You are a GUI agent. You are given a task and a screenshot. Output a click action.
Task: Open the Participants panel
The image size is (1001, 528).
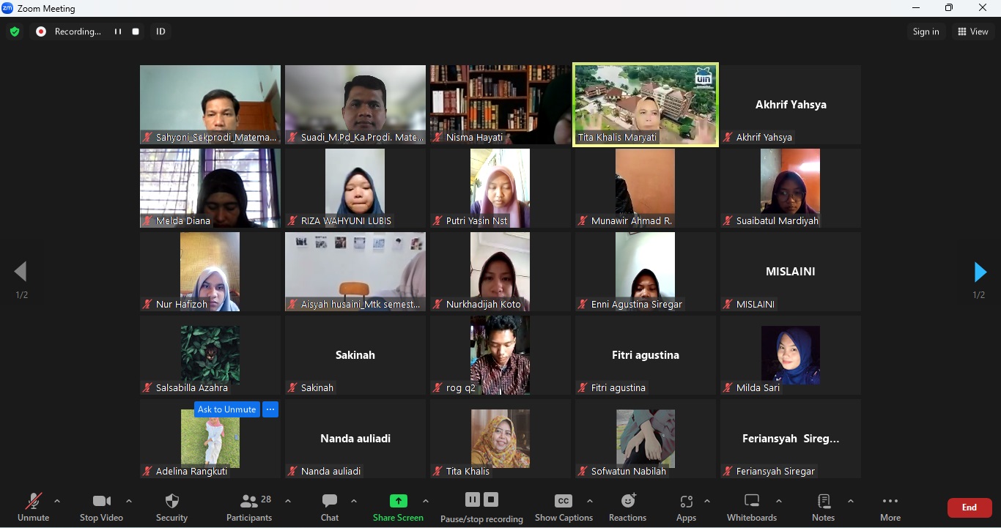click(249, 507)
